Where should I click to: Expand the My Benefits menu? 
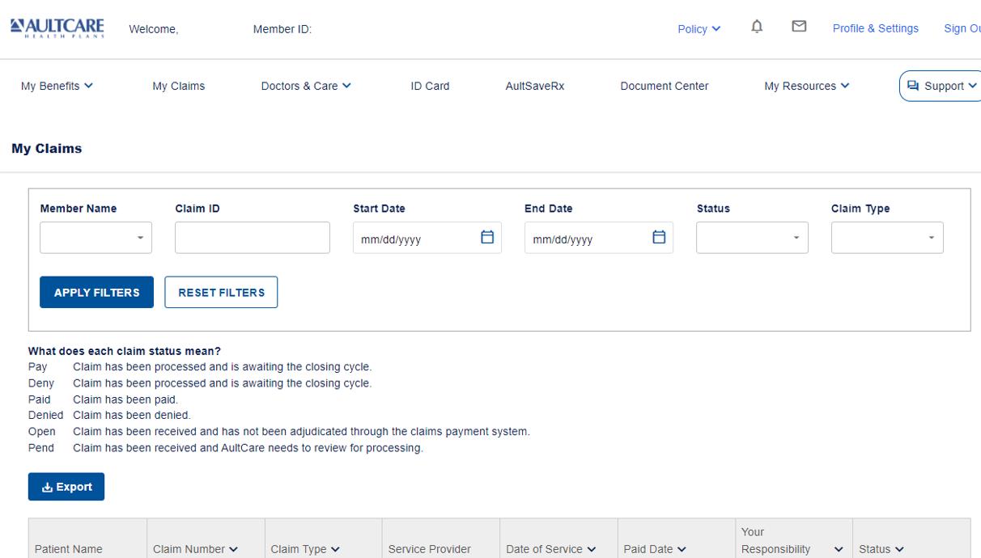click(x=57, y=86)
